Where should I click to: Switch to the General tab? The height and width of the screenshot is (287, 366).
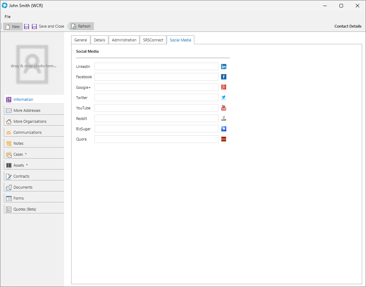tap(81, 40)
